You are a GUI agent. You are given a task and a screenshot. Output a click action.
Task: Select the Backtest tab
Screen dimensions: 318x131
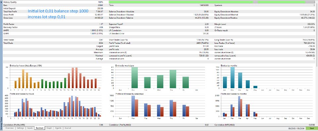coord(40,128)
